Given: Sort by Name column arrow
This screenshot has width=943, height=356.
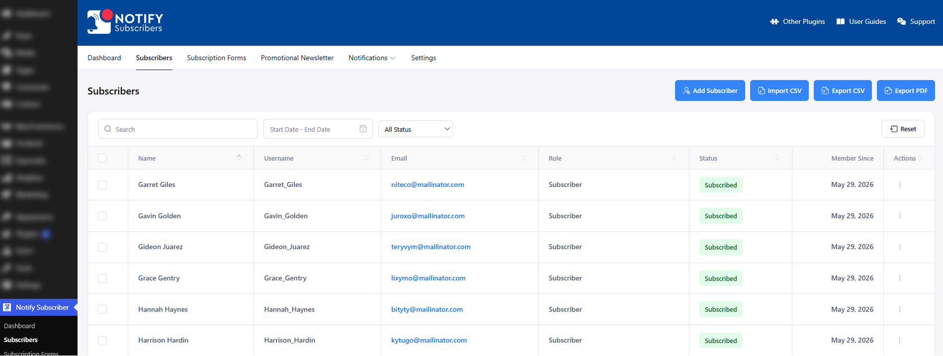Looking at the screenshot, I should coord(239,158).
